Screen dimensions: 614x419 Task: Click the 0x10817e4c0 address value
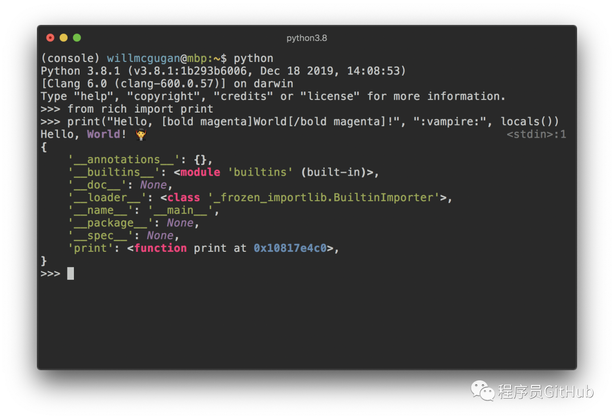pos(290,248)
